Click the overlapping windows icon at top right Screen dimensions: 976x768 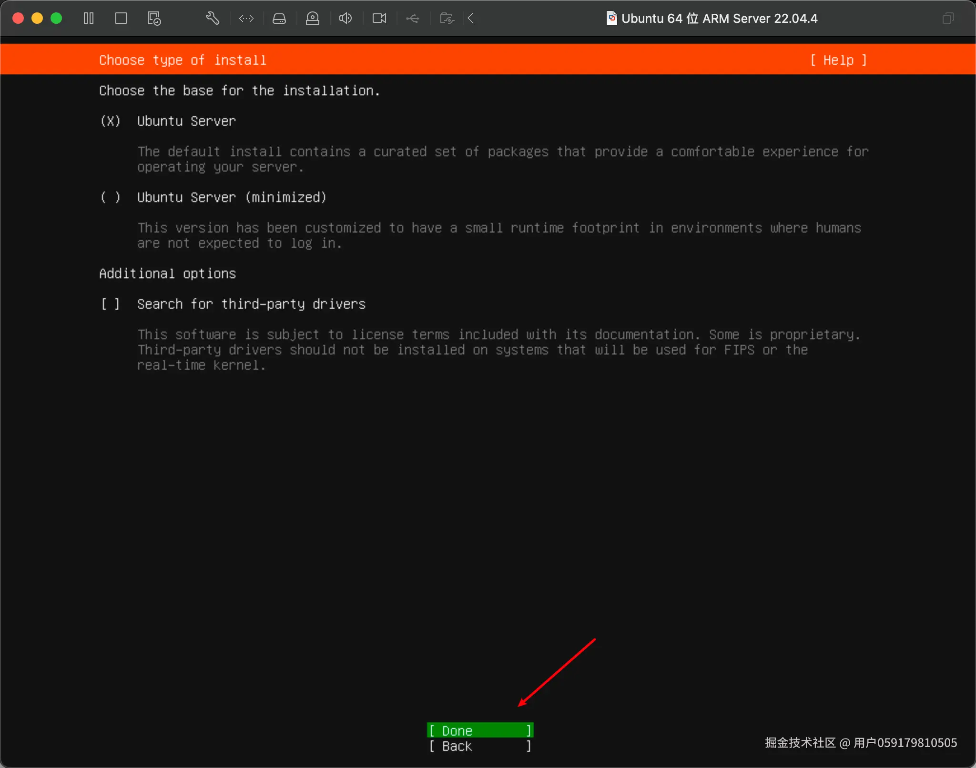(x=948, y=19)
